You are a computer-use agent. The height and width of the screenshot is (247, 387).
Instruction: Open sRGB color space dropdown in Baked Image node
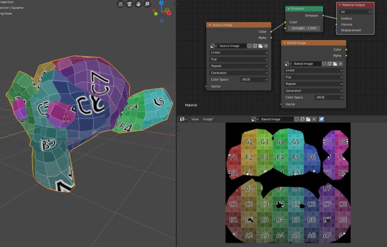pos(329,97)
